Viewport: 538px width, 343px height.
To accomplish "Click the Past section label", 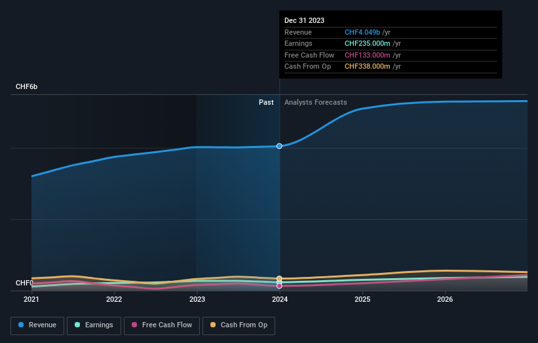I will point(266,102).
